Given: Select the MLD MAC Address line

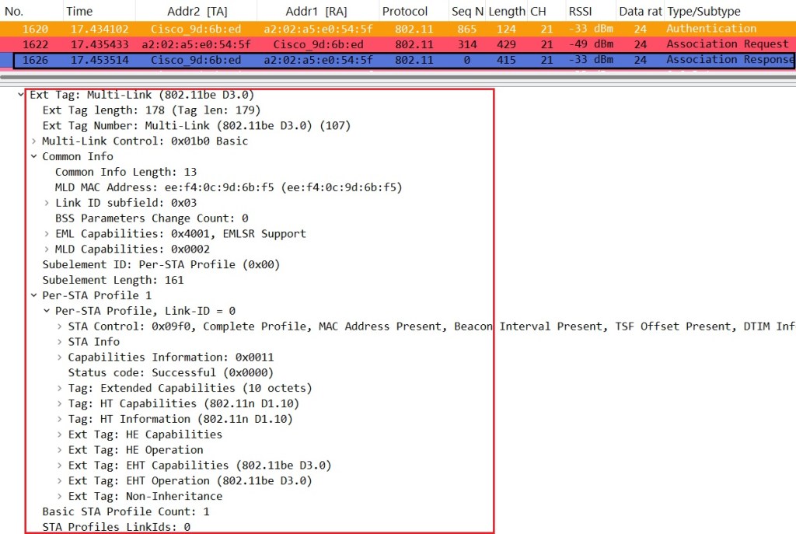Looking at the screenshot, I should [x=229, y=187].
